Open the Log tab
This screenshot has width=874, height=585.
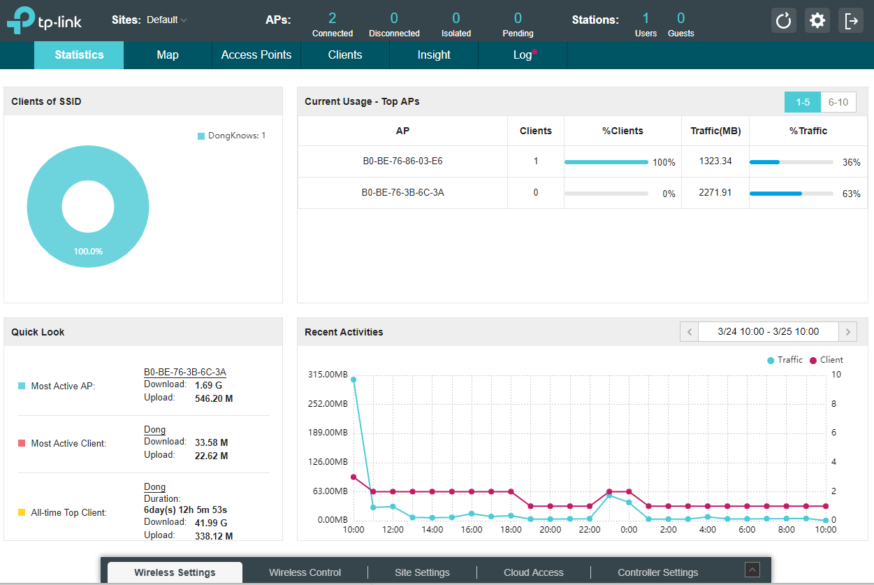point(523,55)
